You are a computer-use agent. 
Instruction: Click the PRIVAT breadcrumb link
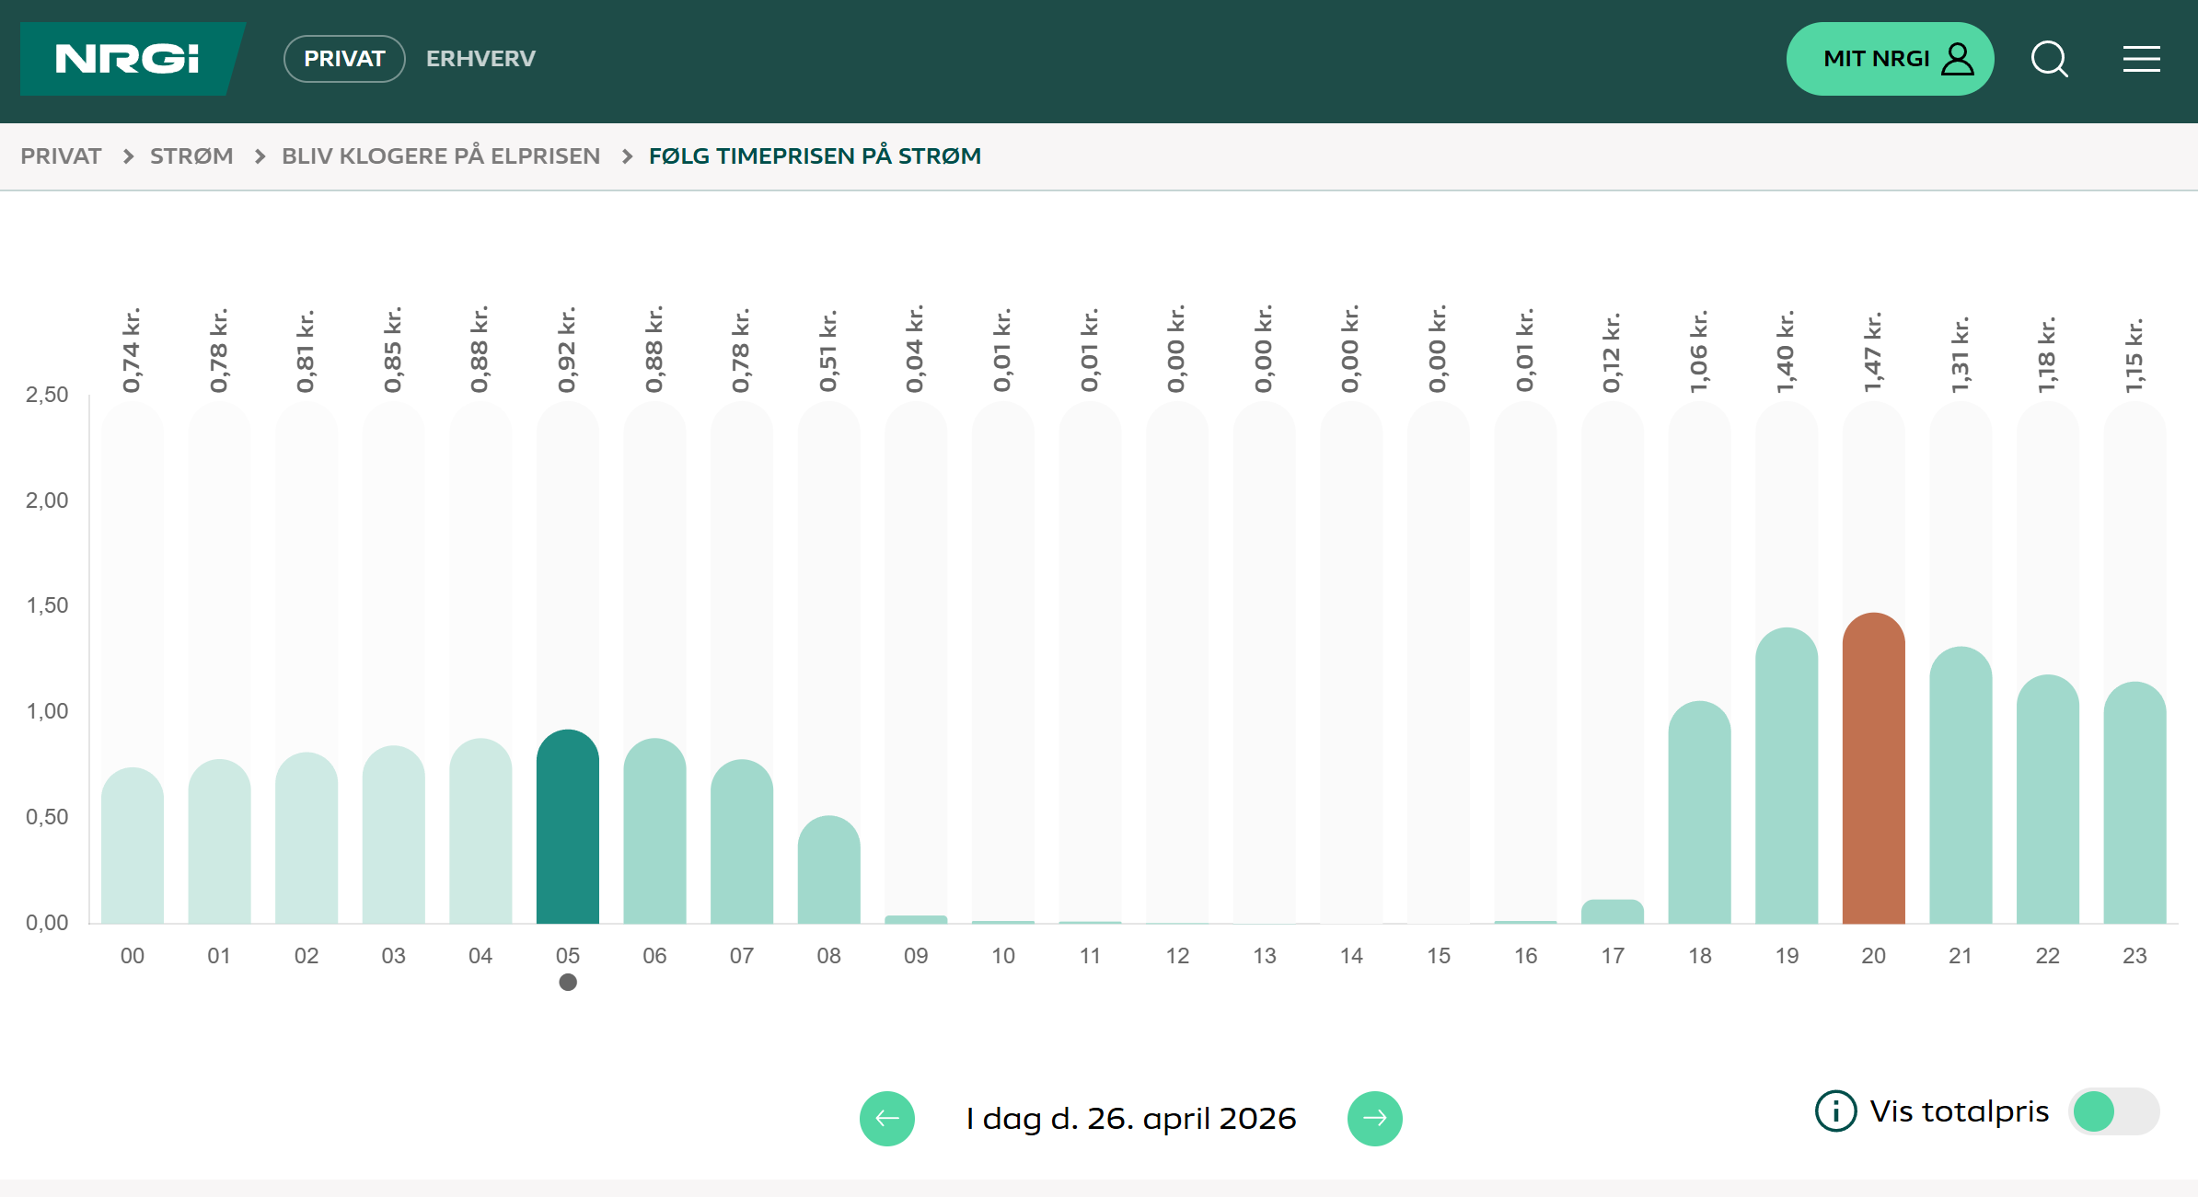61,156
